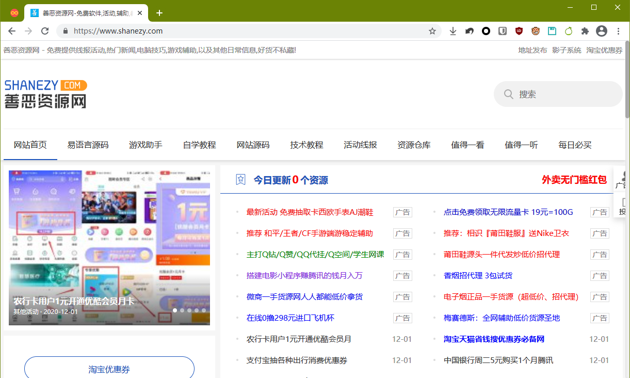Open Chrome downloads via the arrow icon
The height and width of the screenshot is (378, 630).
(x=453, y=31)
